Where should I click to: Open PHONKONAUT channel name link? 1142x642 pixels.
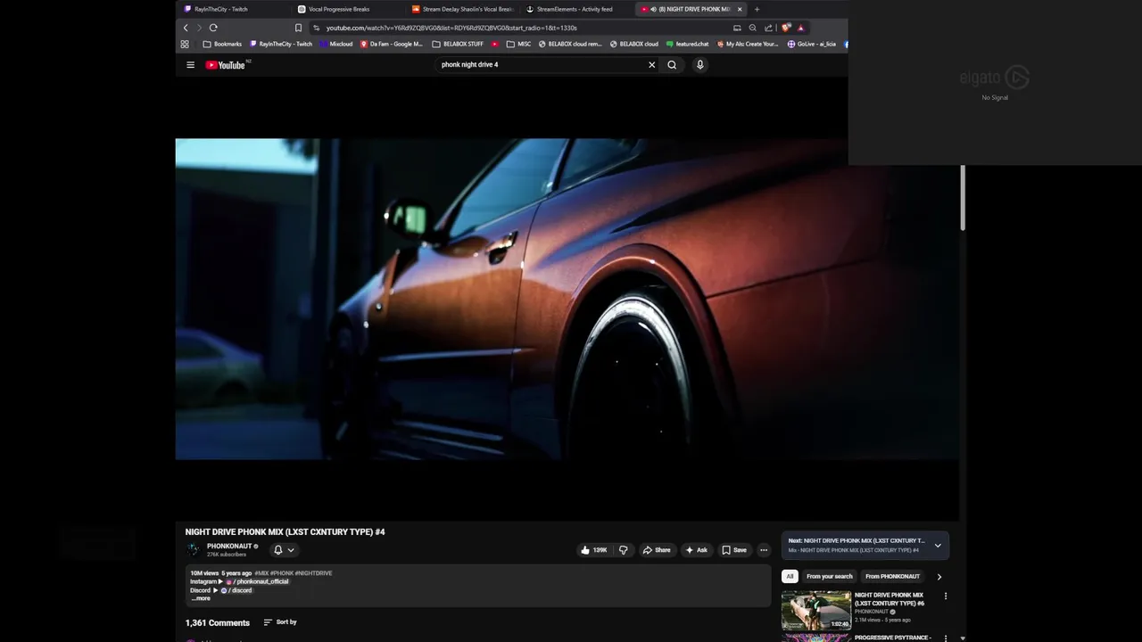click(x=229, y=546)
